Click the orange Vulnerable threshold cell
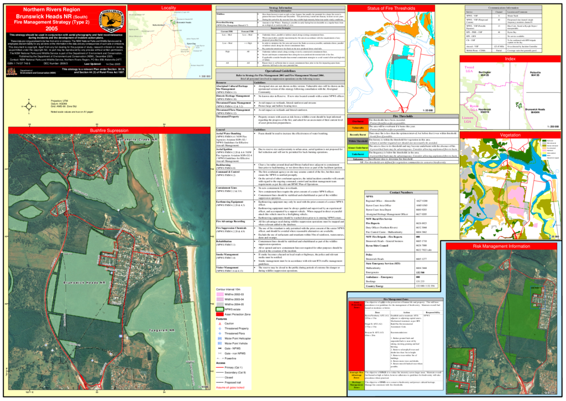Screen dimensions: 566x401 click(358, 128)
